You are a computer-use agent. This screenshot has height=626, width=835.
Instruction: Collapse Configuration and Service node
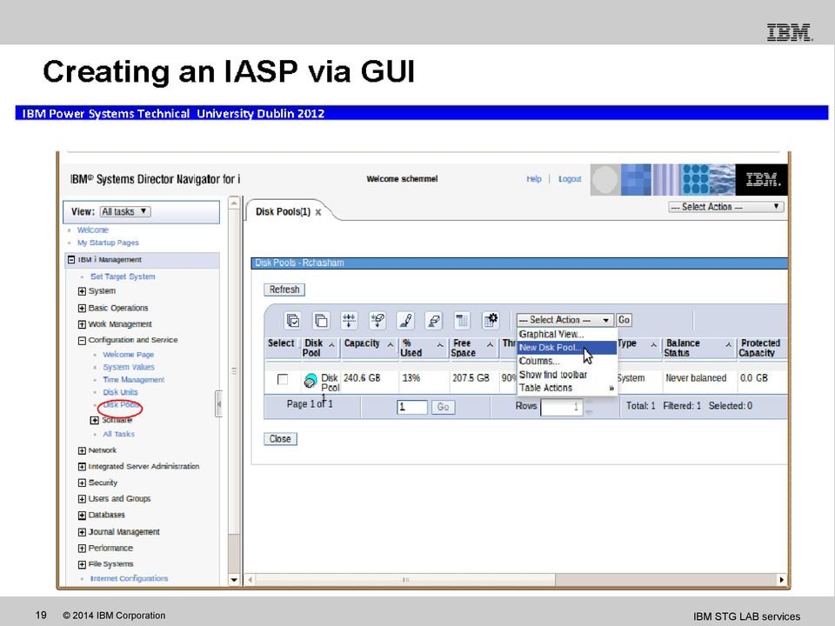(82, 341)
